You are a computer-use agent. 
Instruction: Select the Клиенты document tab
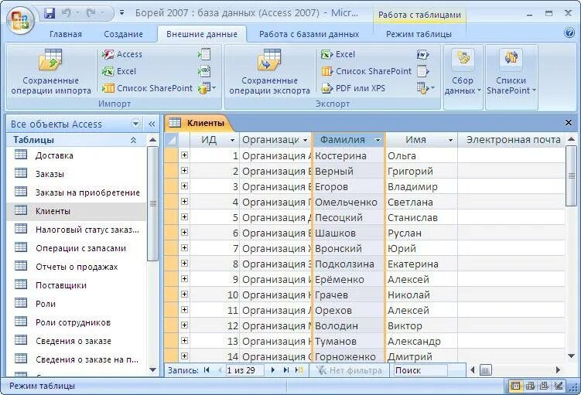tap(200, 123)
